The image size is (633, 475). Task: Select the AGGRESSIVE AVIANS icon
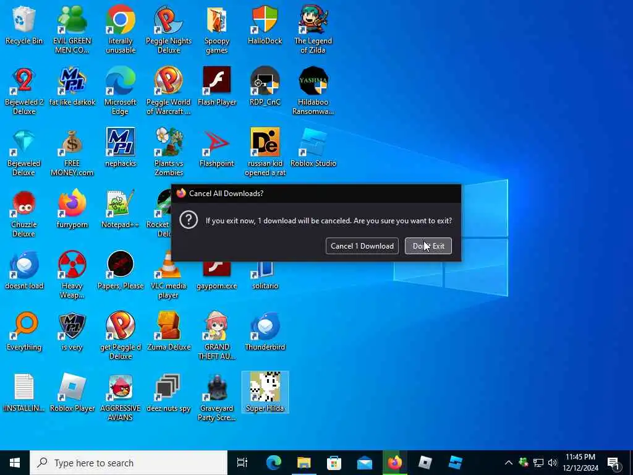tap(121, 398)
